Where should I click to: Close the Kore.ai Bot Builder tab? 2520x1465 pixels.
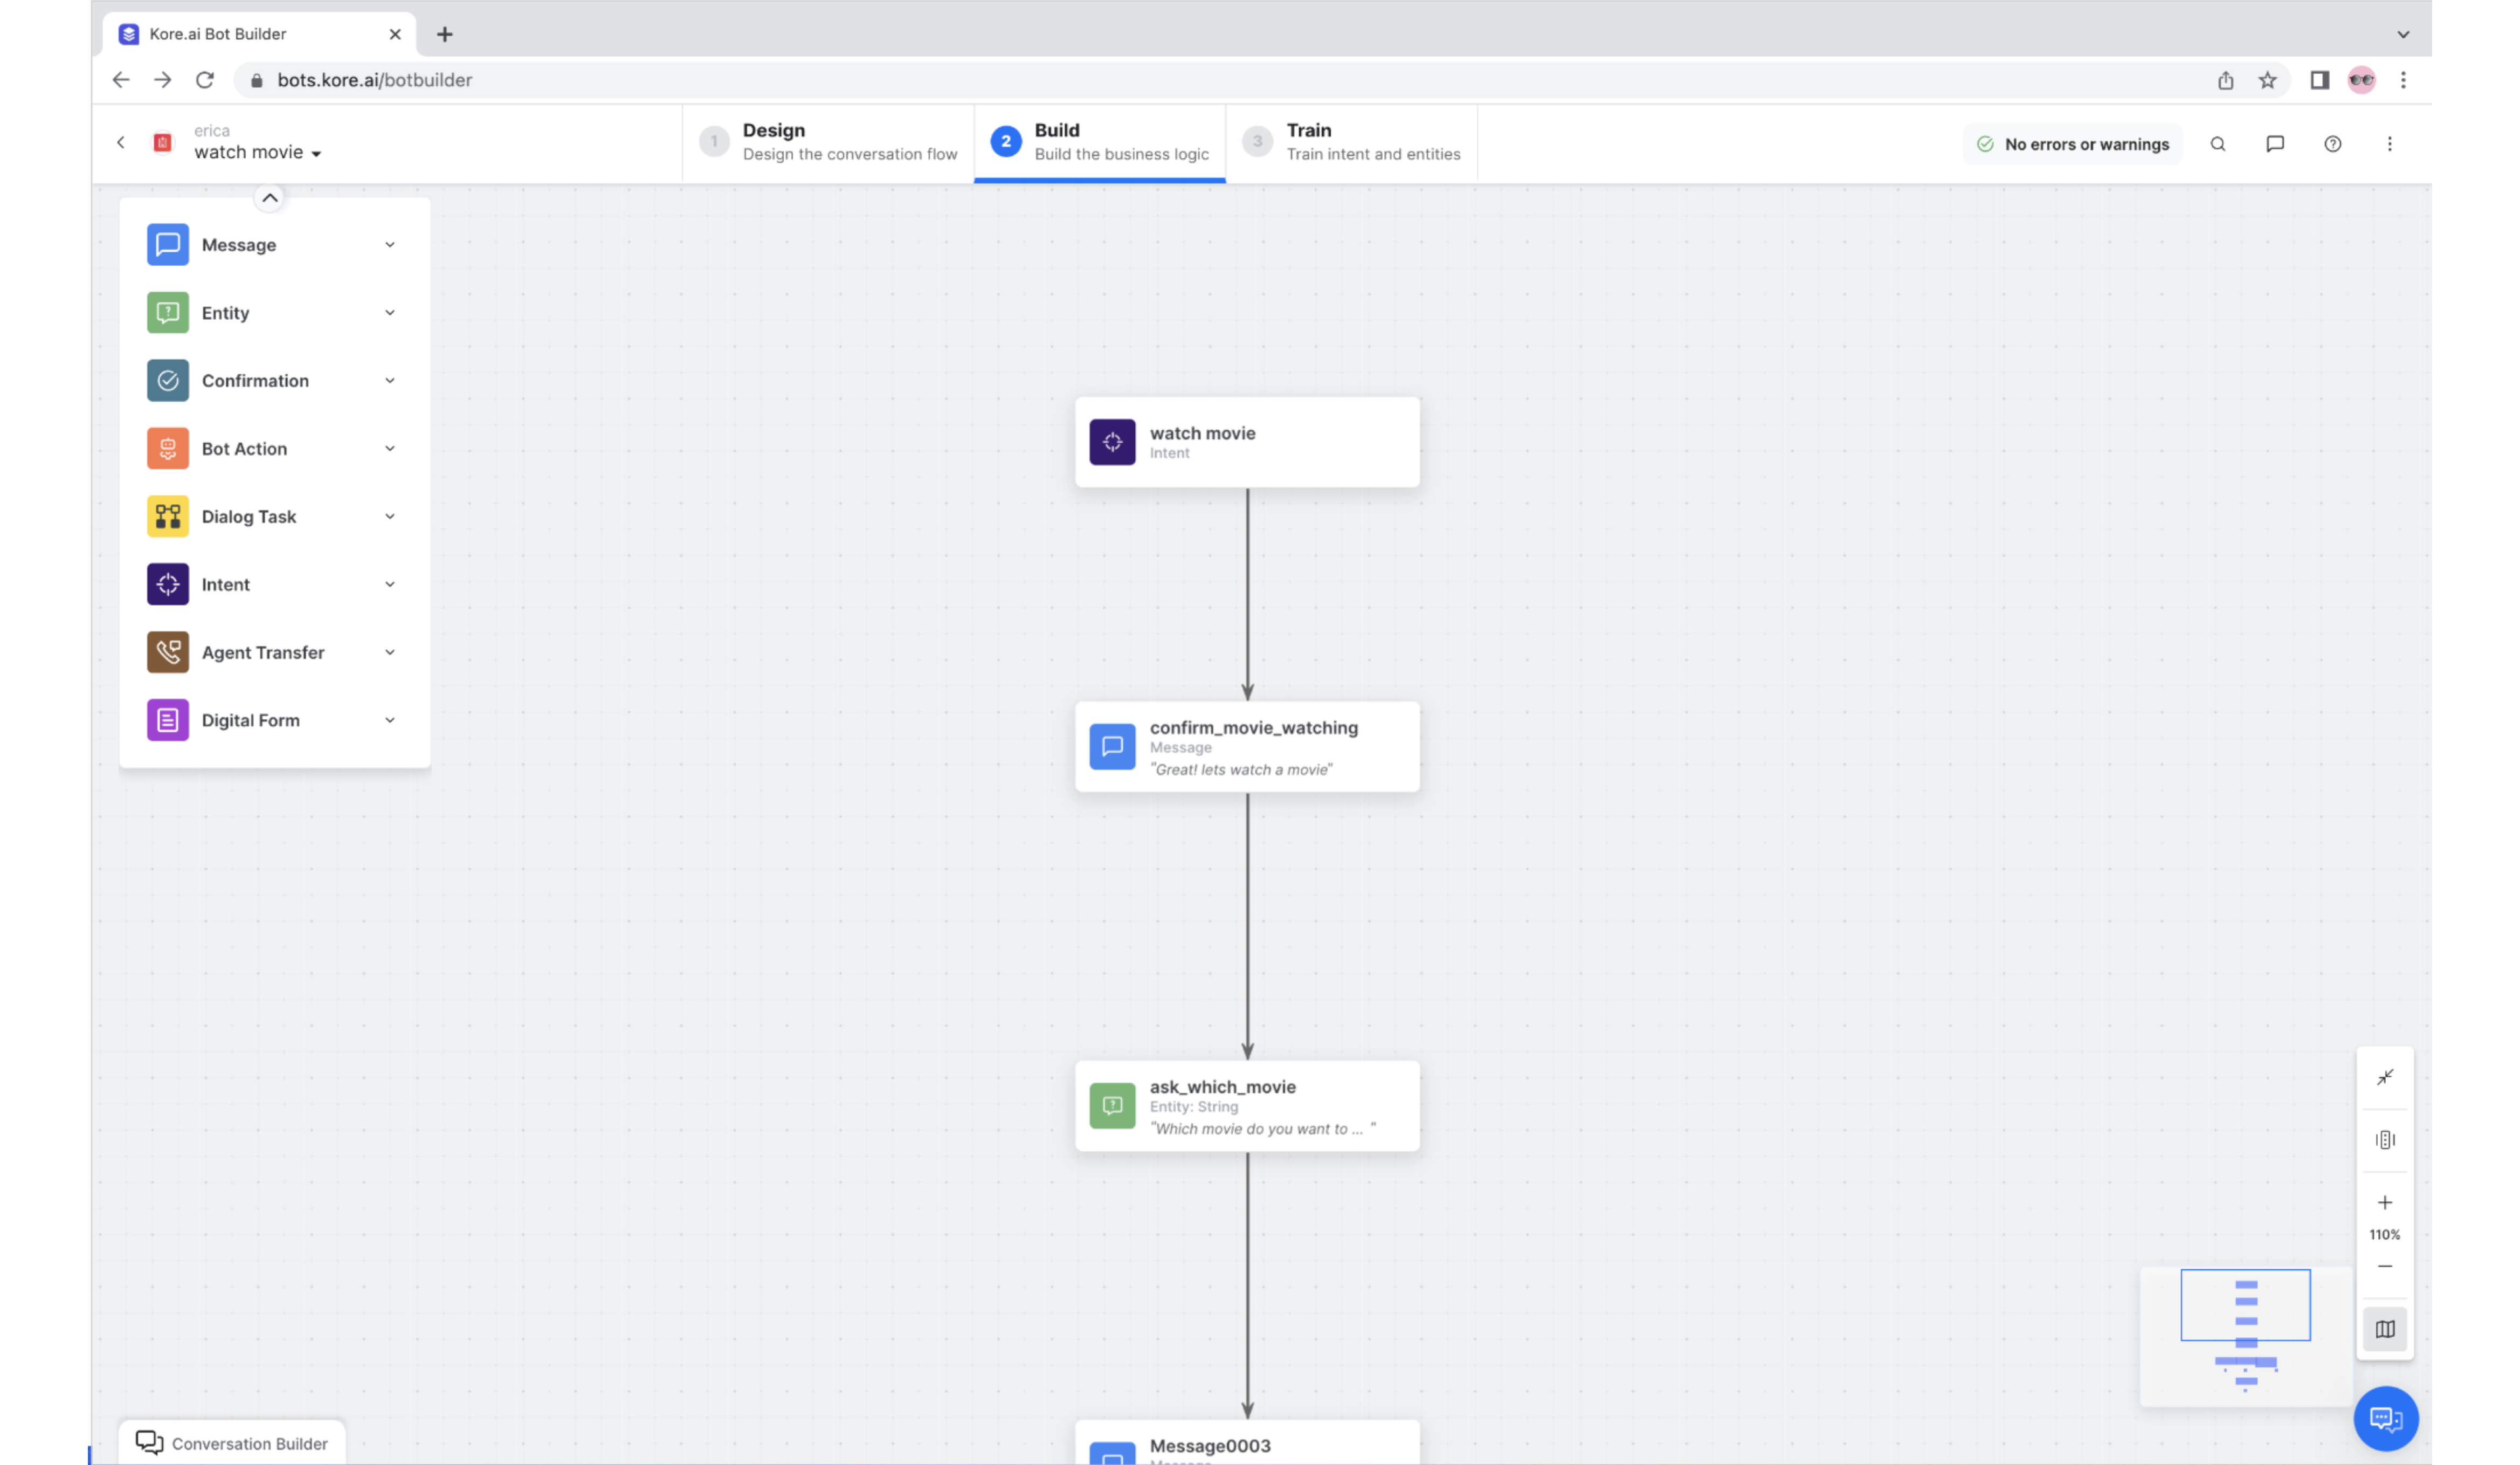395,34
